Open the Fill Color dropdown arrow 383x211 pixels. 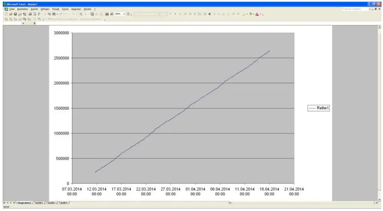coord(254,14)
